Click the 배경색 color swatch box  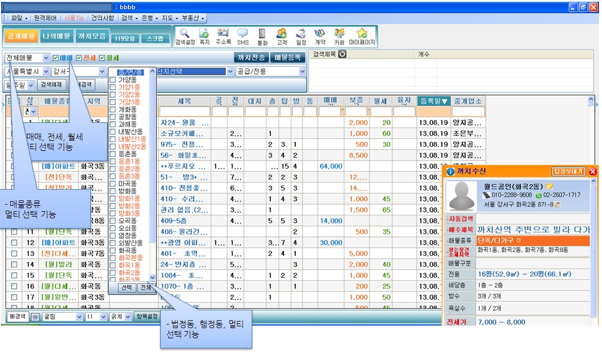(x=35, y=316)
